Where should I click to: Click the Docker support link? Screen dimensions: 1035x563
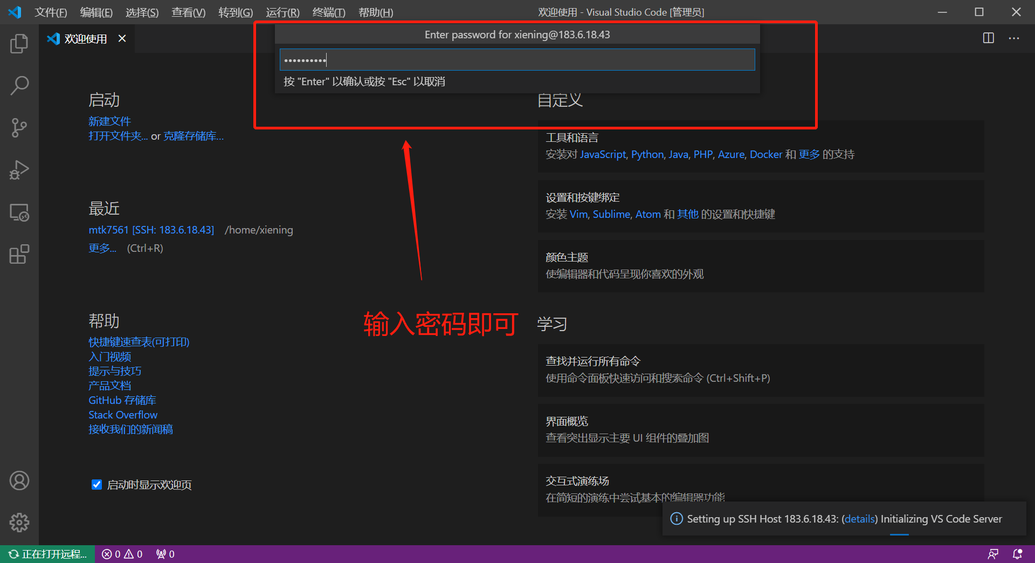[x=766, y=154]
